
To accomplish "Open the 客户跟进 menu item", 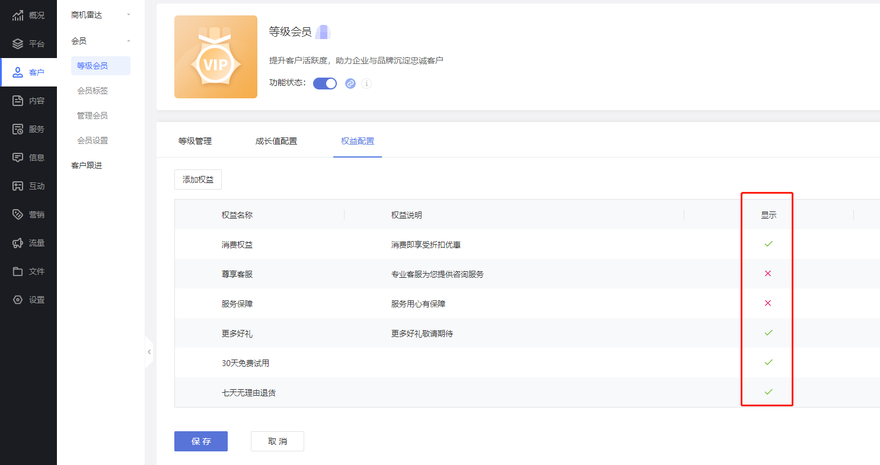I will click(x=87, y=165).
